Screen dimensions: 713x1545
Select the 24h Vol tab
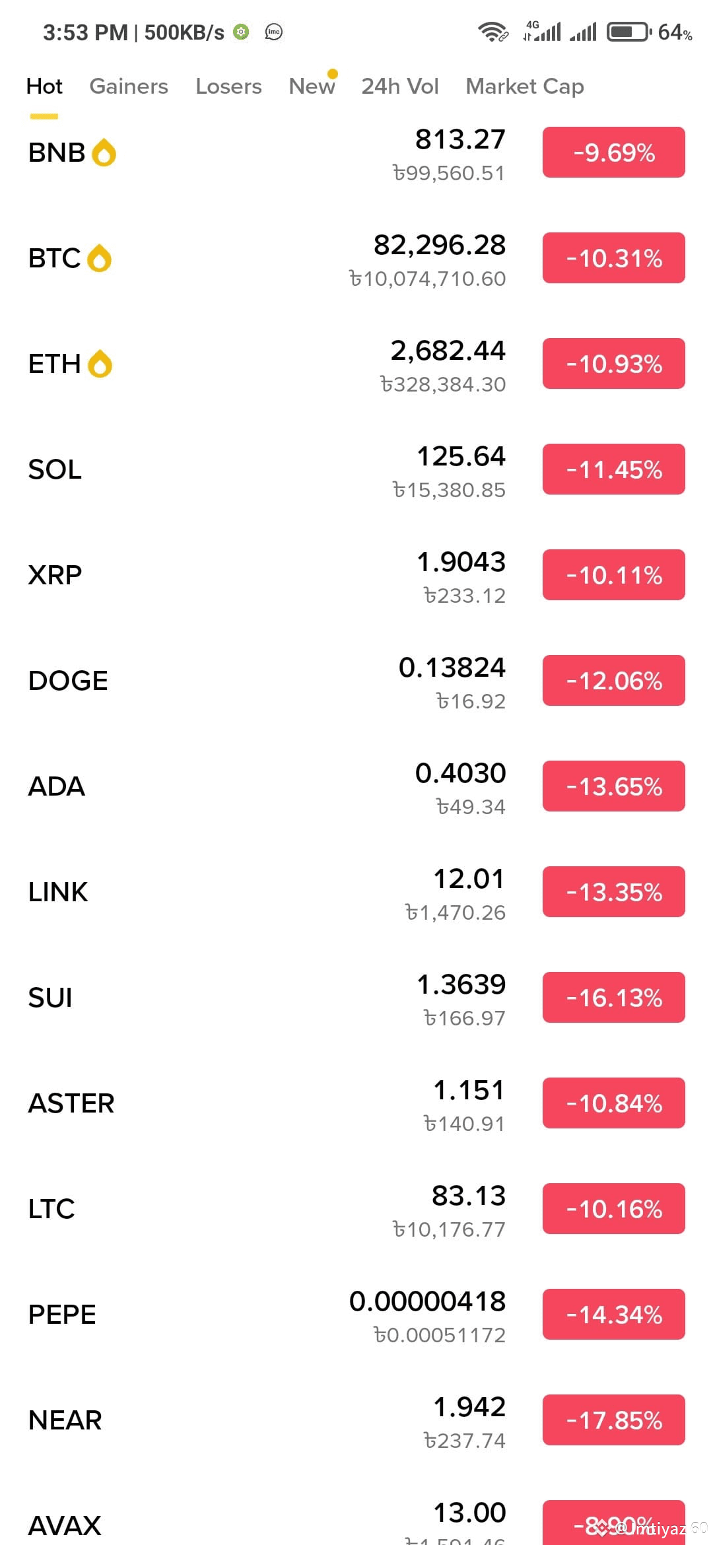pos(399,86)
